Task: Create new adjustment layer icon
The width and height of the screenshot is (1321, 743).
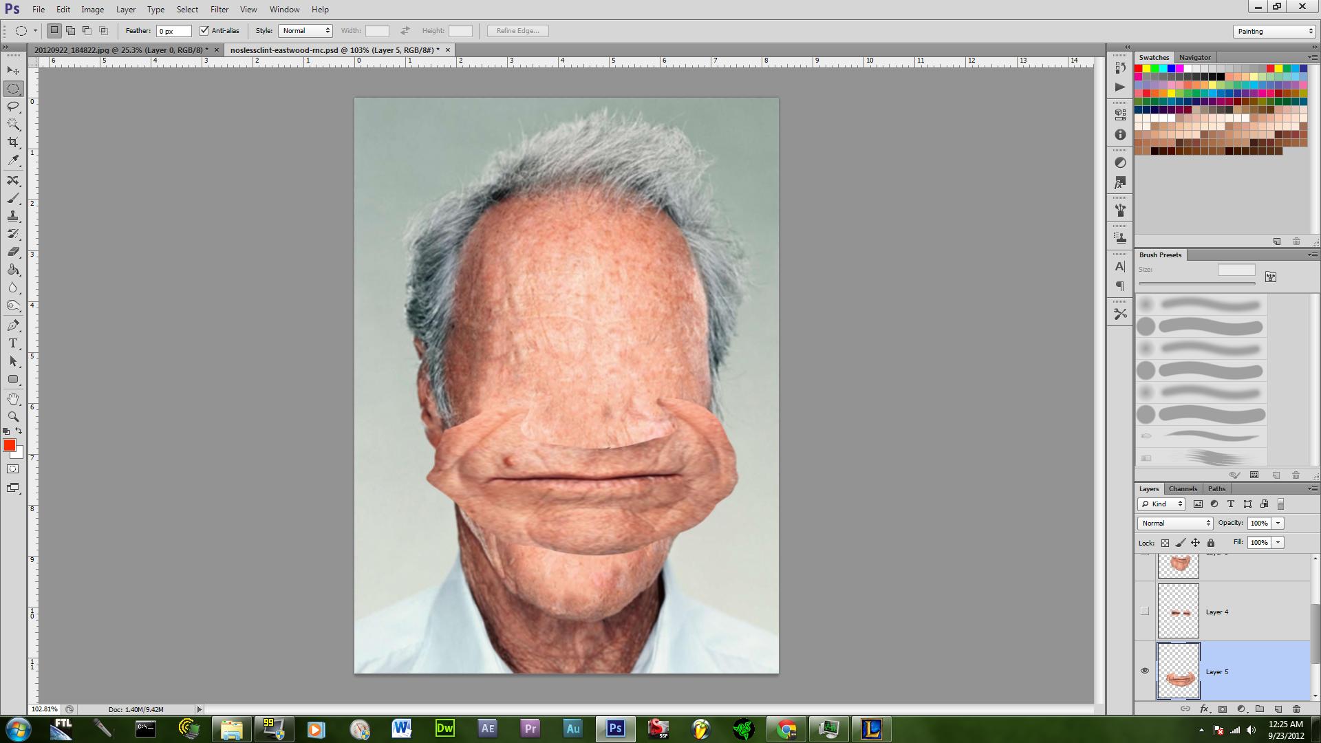Action: click(x=1241, y=709)
